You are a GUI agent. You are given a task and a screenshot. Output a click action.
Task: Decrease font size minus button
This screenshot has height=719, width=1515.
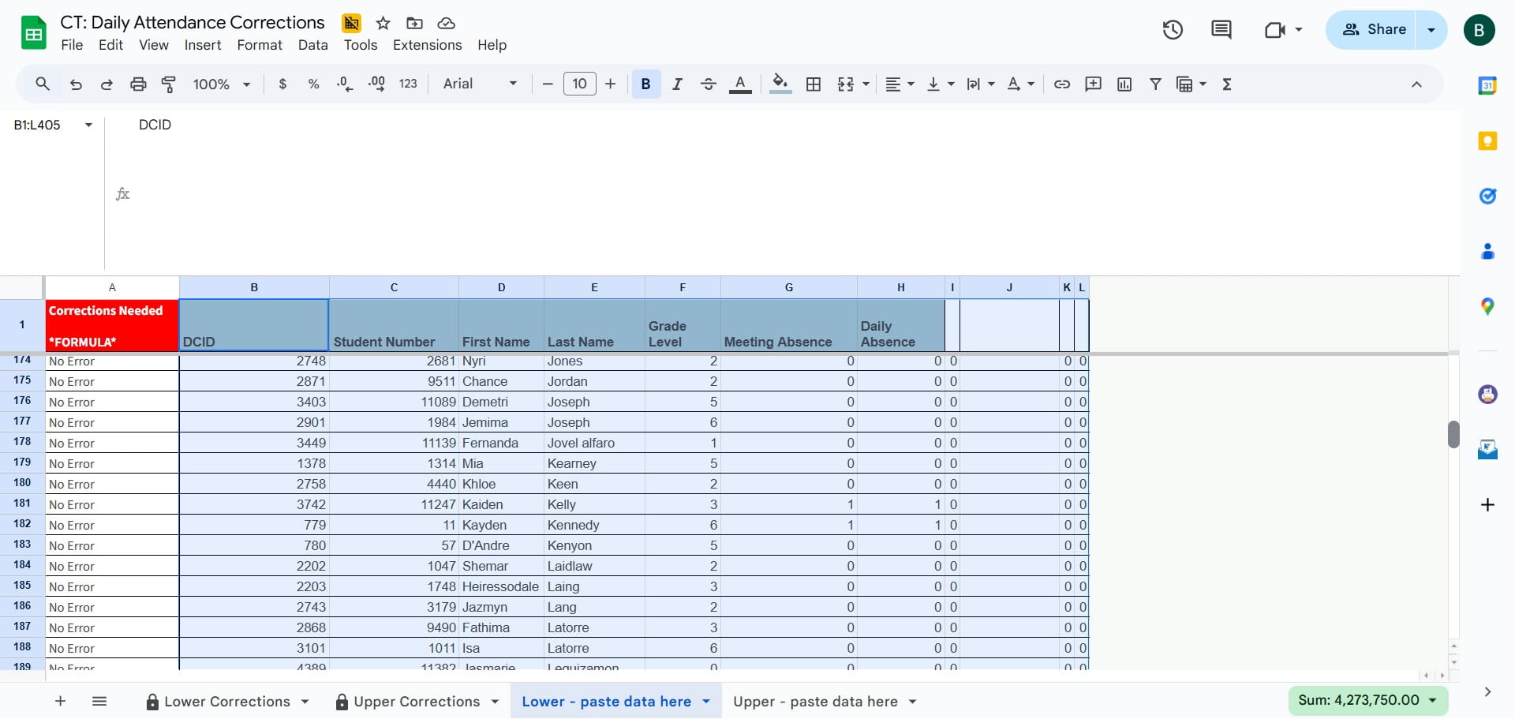pos(548,84)
